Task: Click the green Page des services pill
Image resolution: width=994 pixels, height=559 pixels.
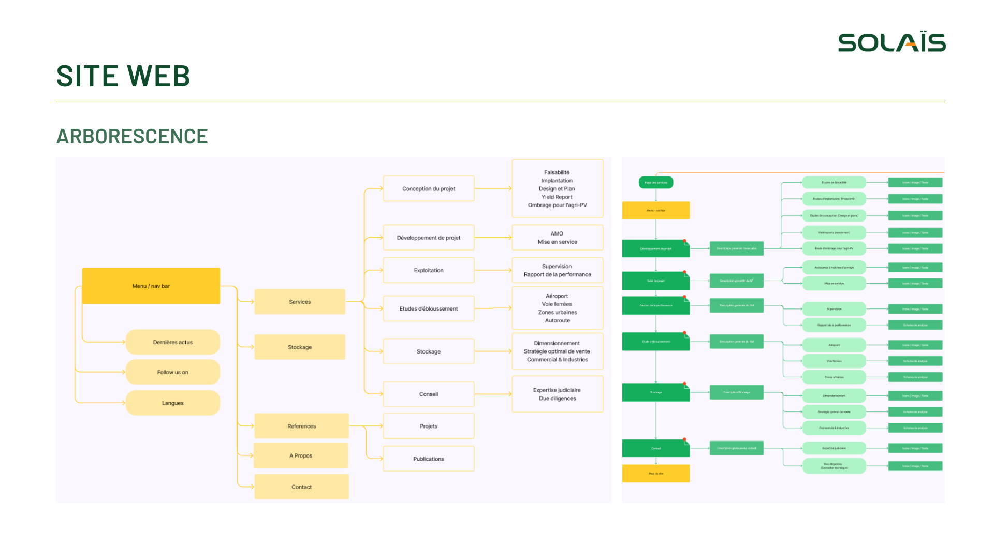Action: pyautogui.click(x=655, y=182)
